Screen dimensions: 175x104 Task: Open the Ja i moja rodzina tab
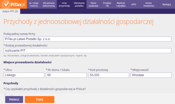(x=34, y=4)
